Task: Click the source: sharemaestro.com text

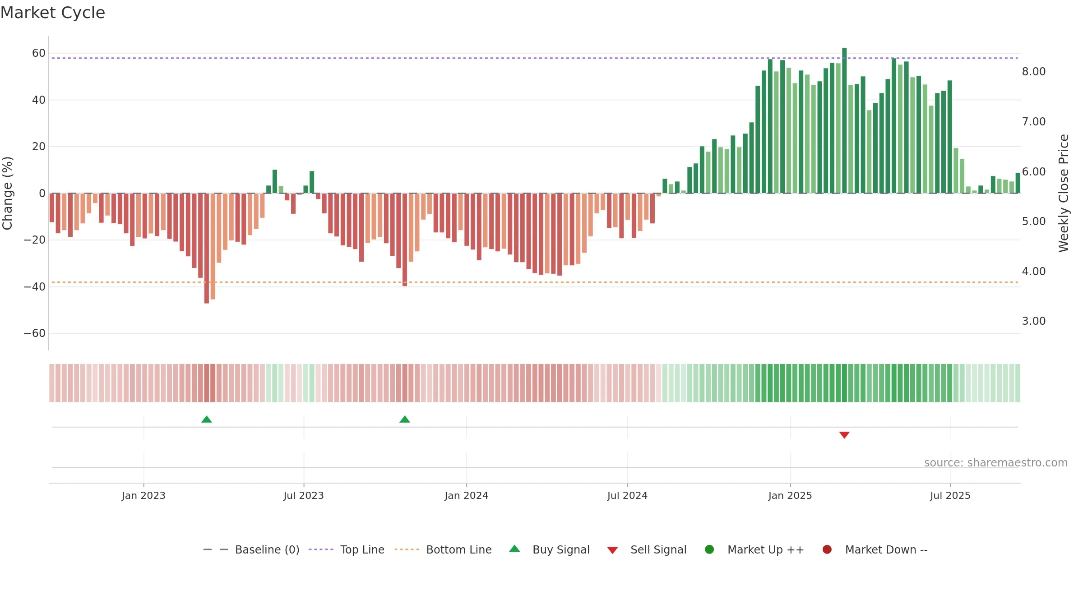Action: 996,462
